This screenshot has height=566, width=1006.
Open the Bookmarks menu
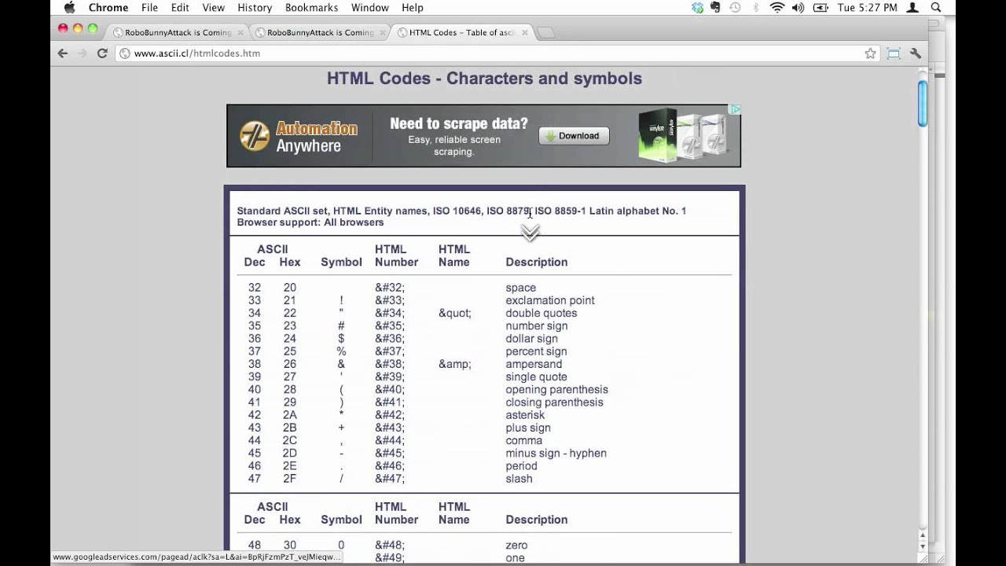tap(311, 8)
